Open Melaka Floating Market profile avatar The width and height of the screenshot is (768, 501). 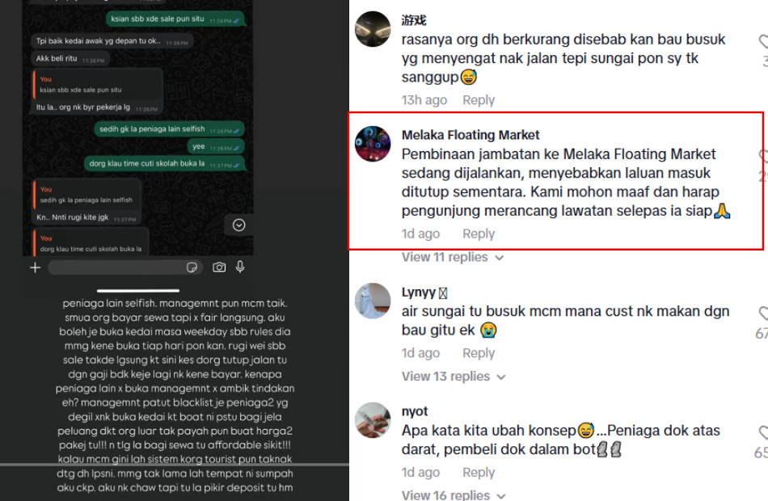[x=373, y=144]
